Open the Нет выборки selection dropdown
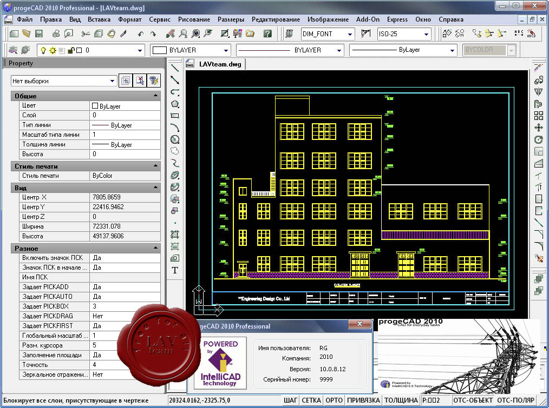 [x=112, y=81]
